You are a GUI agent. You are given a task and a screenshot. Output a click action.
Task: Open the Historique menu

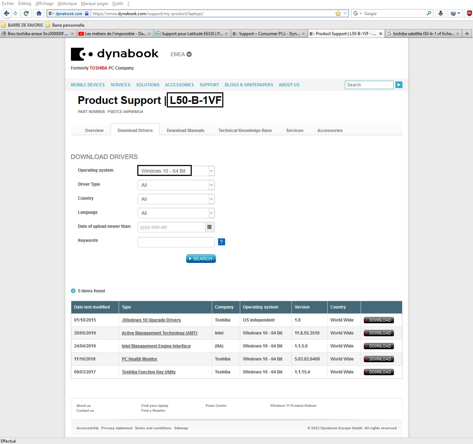[x=67, y=4]
